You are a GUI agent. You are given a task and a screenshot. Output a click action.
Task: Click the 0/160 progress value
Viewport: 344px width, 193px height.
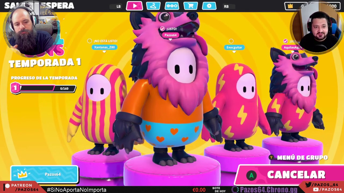click(x=64, y=88)
